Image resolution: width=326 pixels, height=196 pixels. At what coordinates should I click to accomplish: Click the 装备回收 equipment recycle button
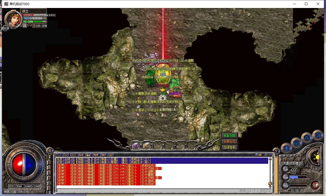[229, 135]
